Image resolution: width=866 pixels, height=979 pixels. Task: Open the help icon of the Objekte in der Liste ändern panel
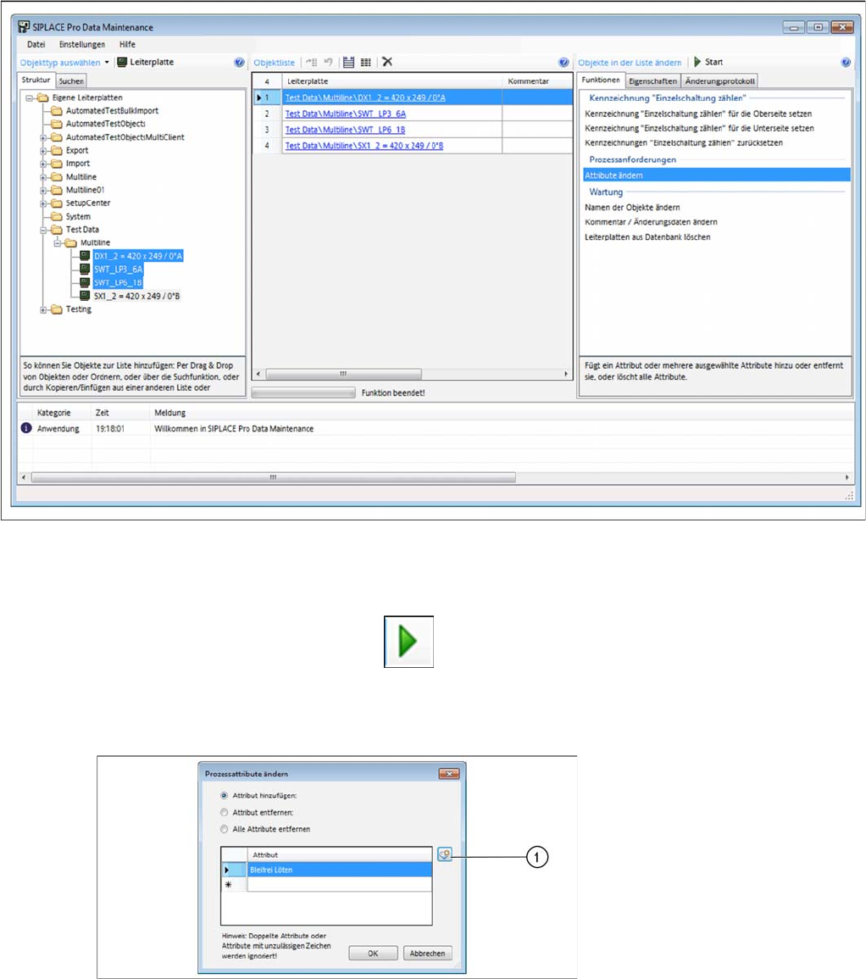846,63
